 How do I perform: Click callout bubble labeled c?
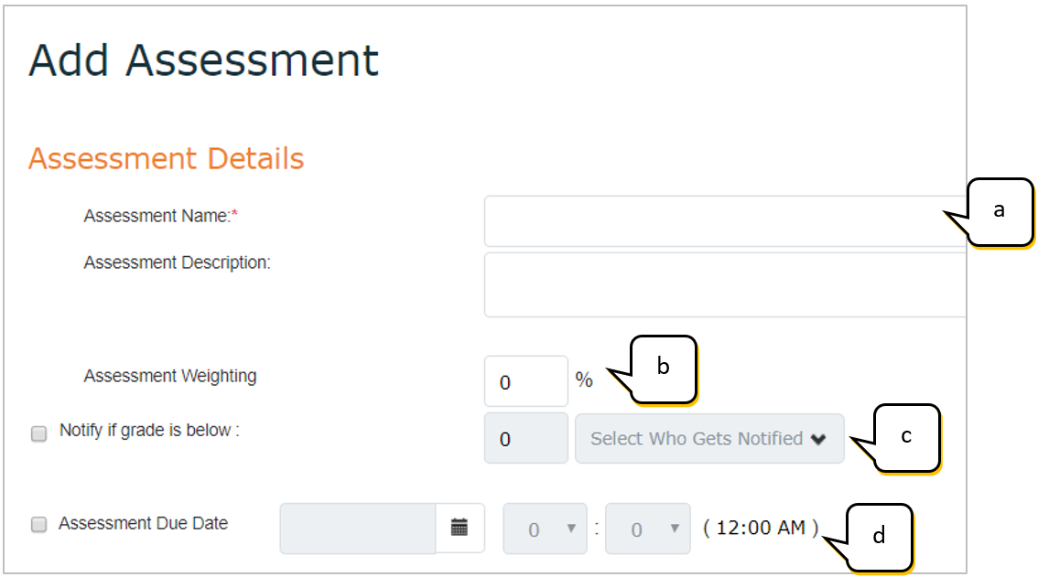point(906,438)
